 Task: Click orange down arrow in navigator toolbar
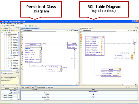pos(16,31)
